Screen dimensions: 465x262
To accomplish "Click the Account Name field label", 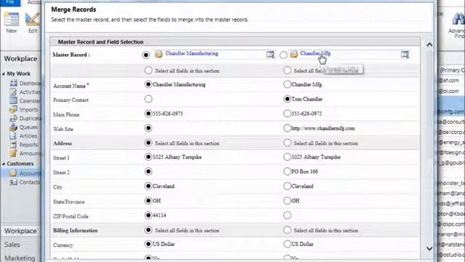I will (x=71, y=86).
